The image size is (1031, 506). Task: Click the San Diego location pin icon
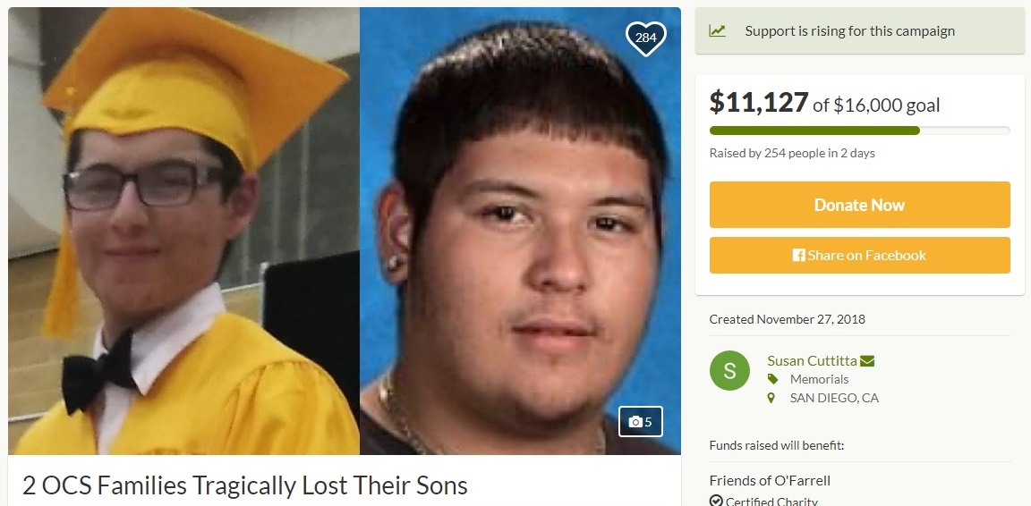click(x=772, y=398)
